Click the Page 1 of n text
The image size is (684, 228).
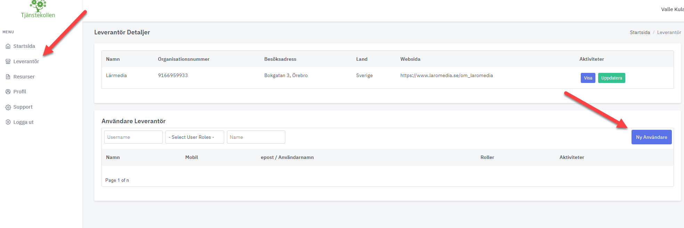tap(117, 180)
